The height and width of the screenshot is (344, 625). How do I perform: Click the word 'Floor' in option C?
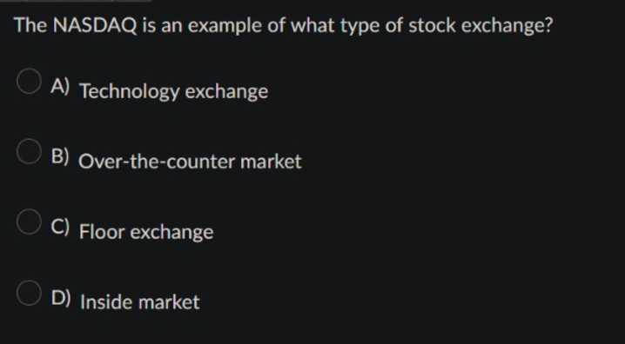102,231
